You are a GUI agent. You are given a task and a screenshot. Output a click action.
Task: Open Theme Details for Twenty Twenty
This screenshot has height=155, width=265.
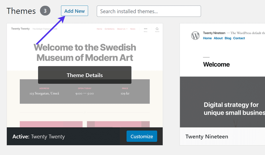pos(85,75)
